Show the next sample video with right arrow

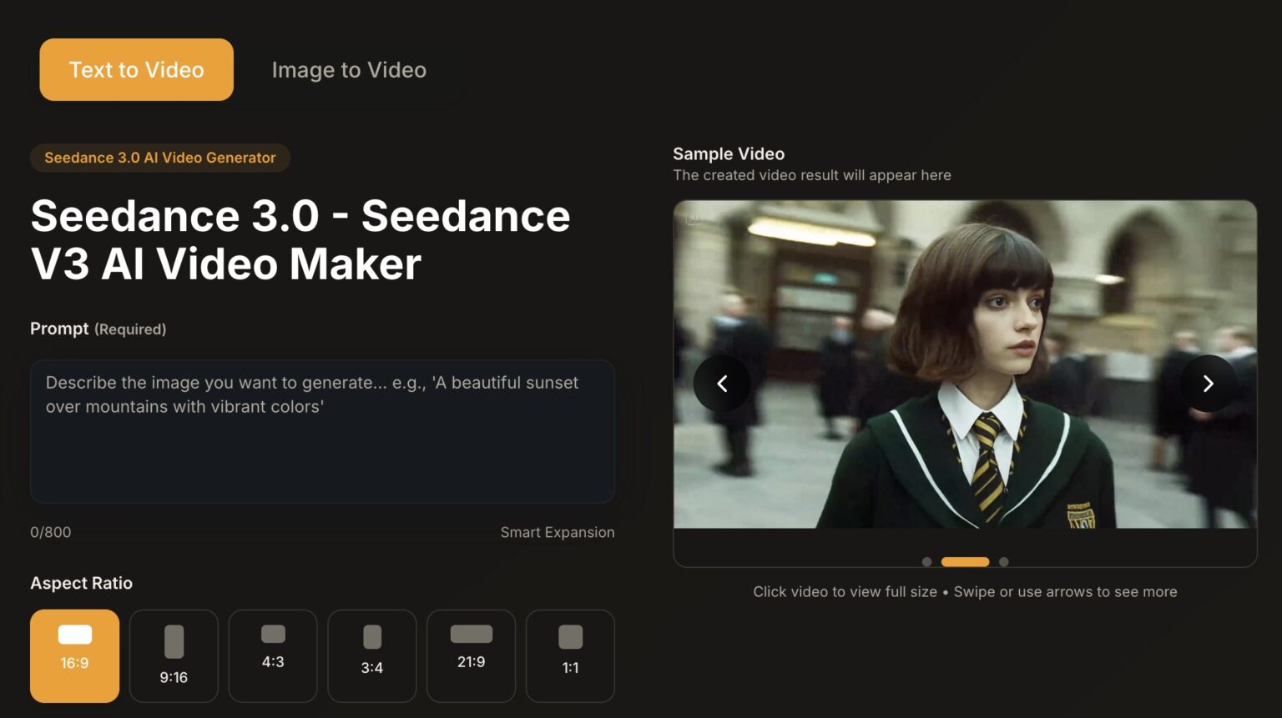[1208, 384]
